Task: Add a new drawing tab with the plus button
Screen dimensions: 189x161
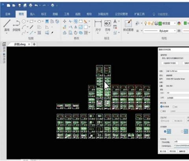Action: click(34, 44)
